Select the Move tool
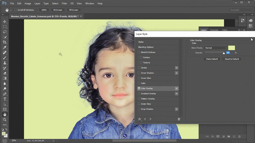Screen dimensions: 255x143 (x=4, y=21)
